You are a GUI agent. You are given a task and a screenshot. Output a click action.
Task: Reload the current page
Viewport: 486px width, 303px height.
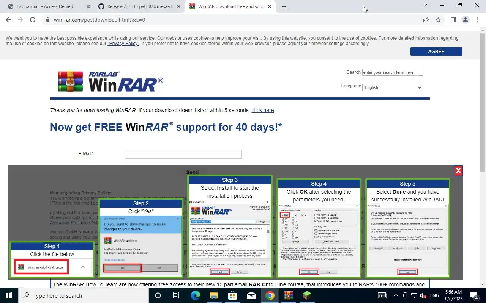33,20
